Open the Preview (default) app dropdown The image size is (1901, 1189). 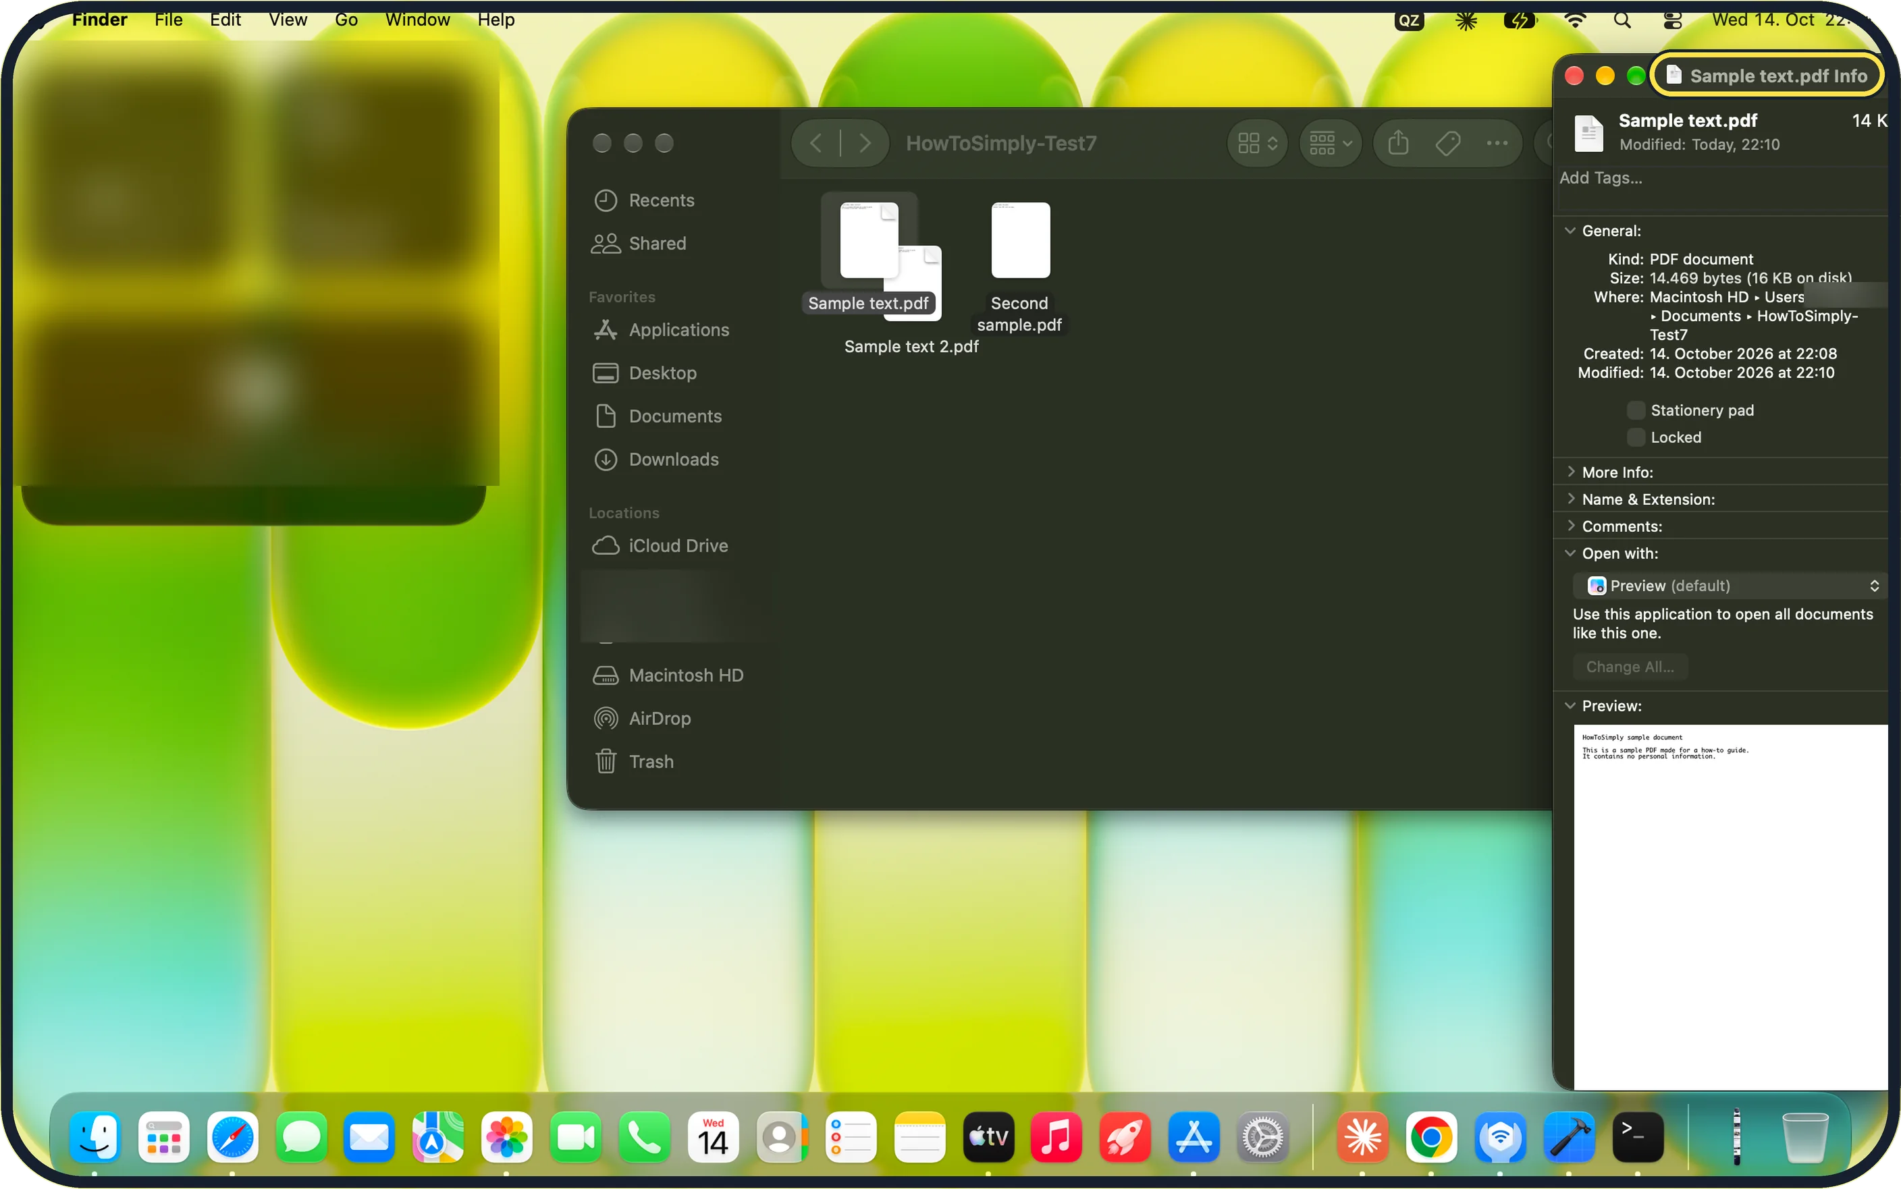[x=1730, y=586]
